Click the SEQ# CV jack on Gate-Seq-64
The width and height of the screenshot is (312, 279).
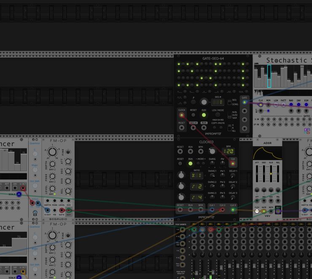[193, 128]
